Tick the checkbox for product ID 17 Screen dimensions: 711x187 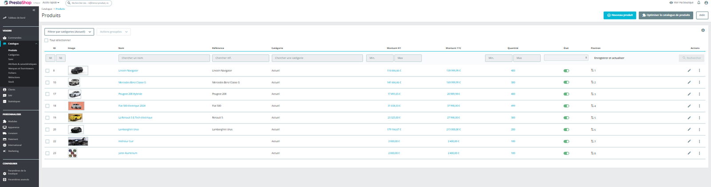click(x=48, y=94)
